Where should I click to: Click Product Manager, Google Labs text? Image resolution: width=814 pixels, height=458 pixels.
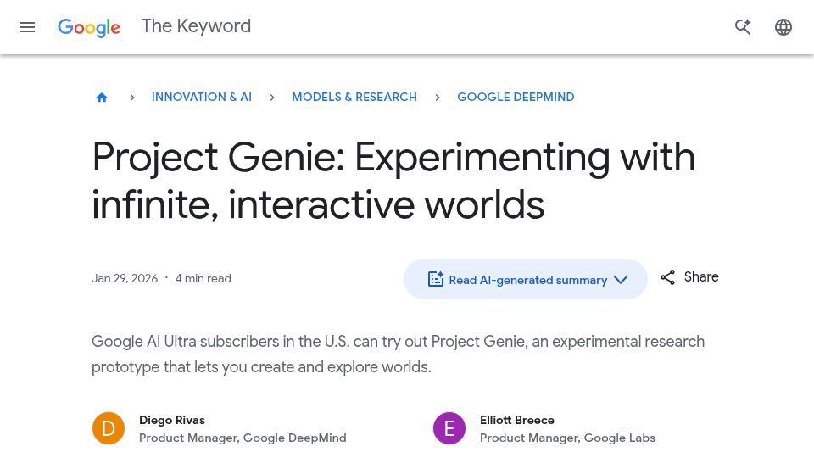click(567, 438)
